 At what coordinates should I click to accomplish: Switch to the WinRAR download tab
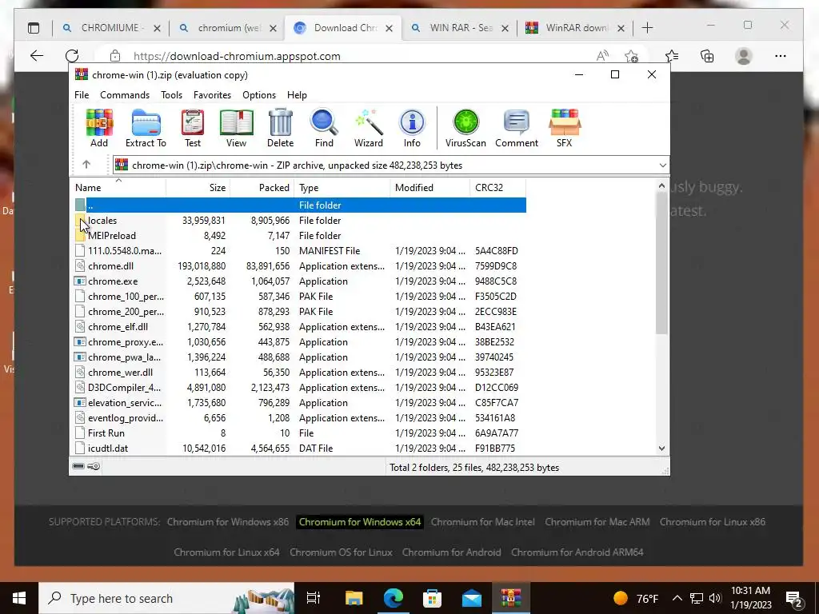pyautogui.click(x=574, y=28)
